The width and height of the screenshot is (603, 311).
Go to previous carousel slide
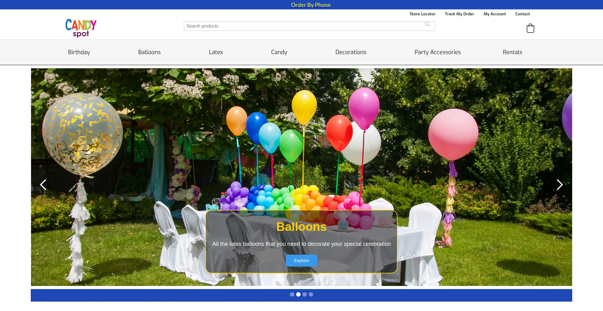(43, 184)
